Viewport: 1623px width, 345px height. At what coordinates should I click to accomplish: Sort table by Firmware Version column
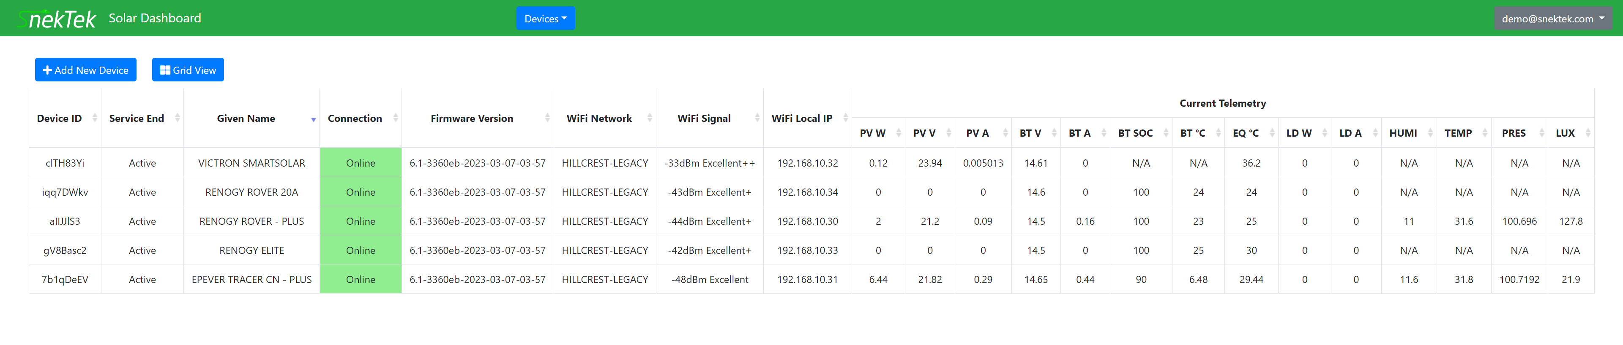[478, 118]
